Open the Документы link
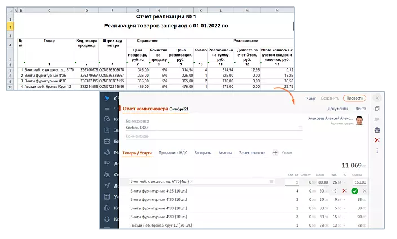The image size is (397, 239). tap(338, 109)
